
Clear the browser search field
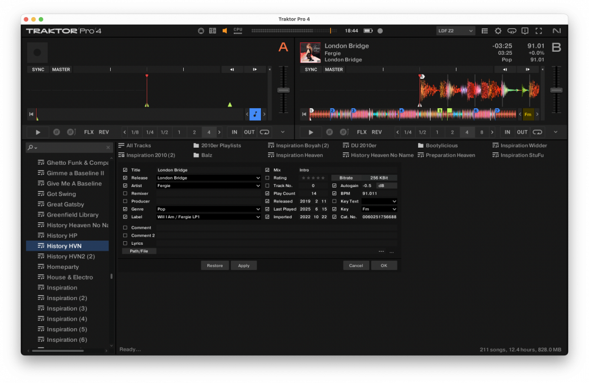(x=108, y=148)
